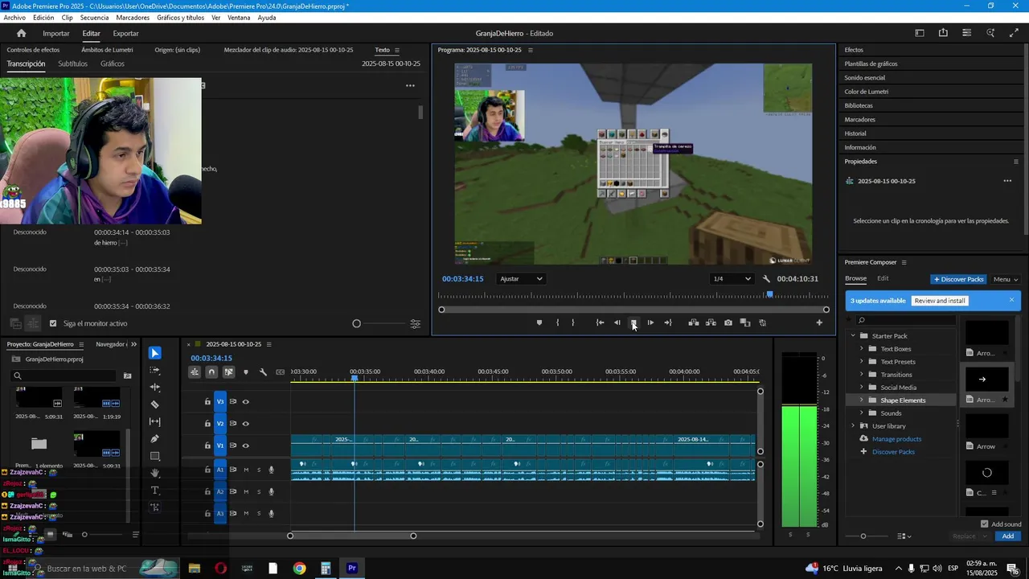This screenshot has width=1029, height=579.
Task: Export frame with camera icon
Action: [x=728, y=322]
